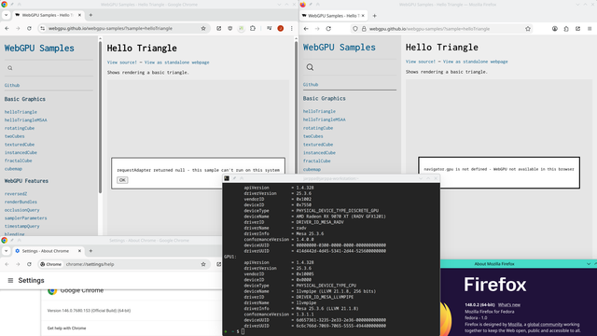Open WebGPU Samples heading in Chrome page
This screenshot has width=597, height=336.
(x=39, y=48)
